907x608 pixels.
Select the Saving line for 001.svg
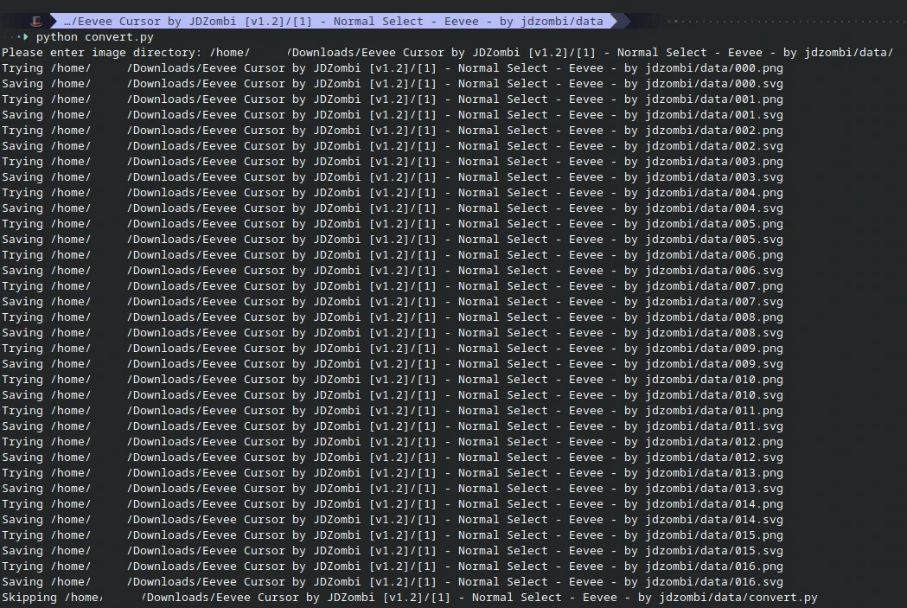393,115
